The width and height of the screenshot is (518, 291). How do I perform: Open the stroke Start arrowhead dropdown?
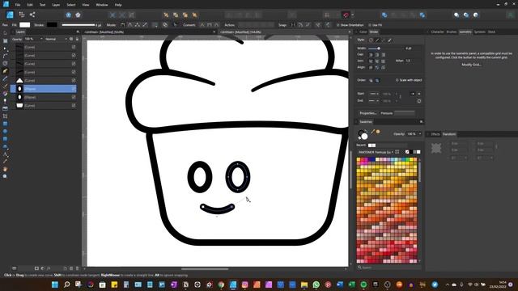click(x=374, y=94)
